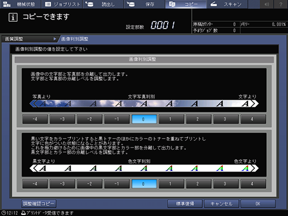Click the 色文字判別 label
The image size is (288, 216).
139,161
